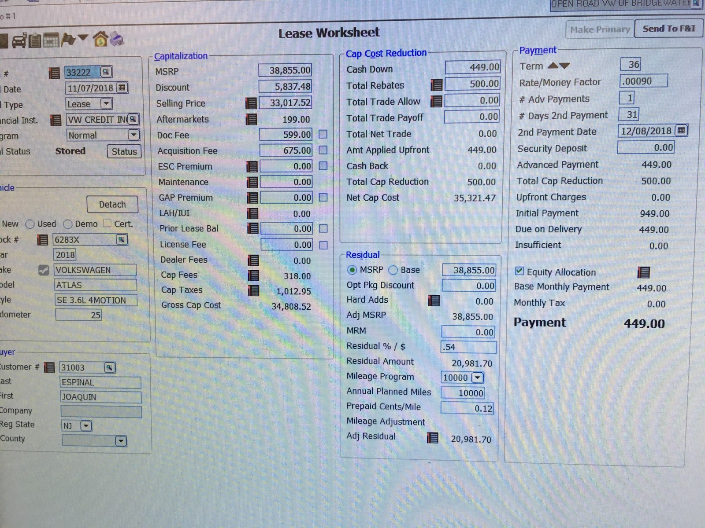The width and height of the screenshot is (705, 528).
Task: Select the Demo vehicle radio button
Action: click(x=67, y=224)
